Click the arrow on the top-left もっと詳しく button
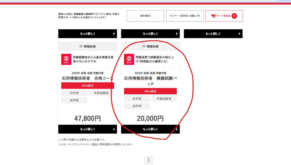The width and height of the screenshot is (291, 165). tap(114, 33)
